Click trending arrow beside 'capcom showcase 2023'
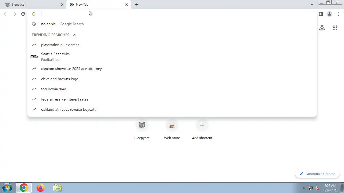Screen dimensions: 344x193 pyautogui.click(x=34, y=69)
